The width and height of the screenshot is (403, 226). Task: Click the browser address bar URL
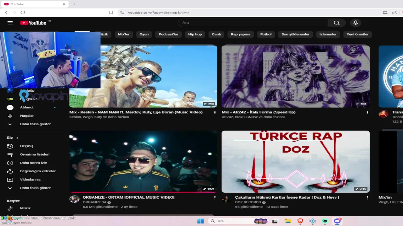pos(158,13)
